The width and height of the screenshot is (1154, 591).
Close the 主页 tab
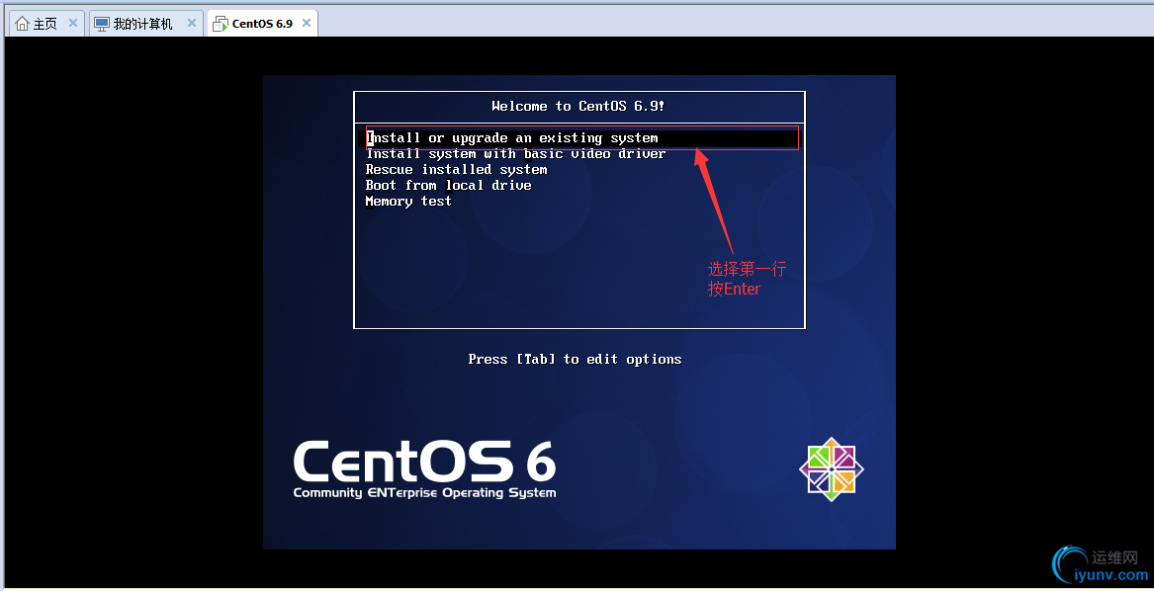tap(73, 23)
